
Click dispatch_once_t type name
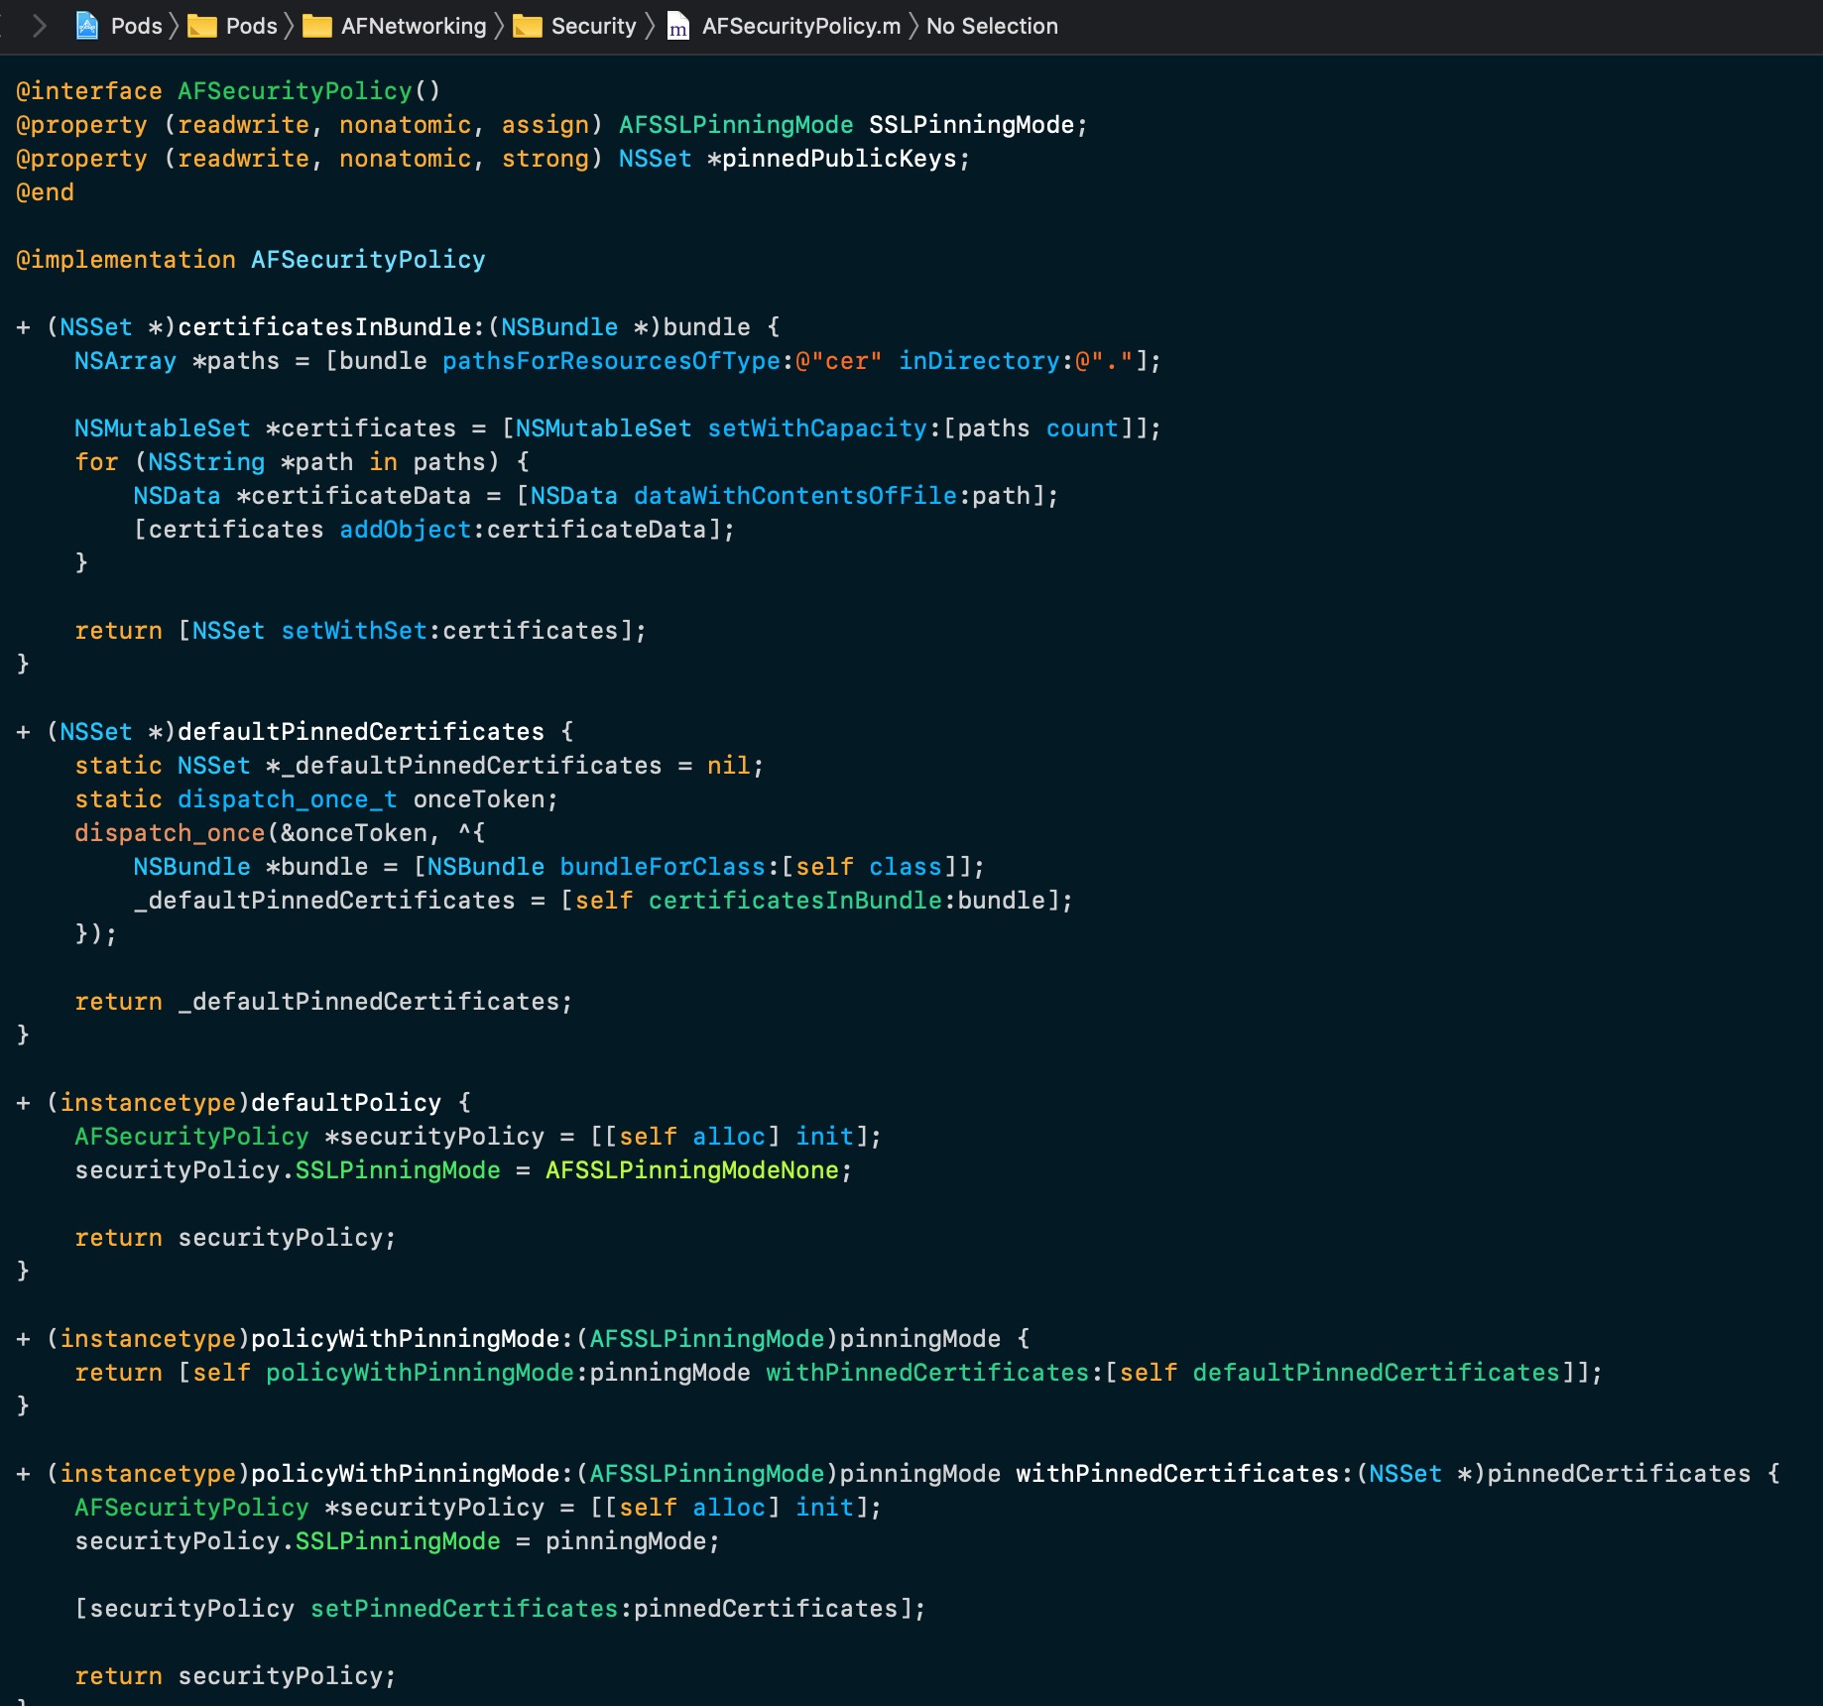288,799
